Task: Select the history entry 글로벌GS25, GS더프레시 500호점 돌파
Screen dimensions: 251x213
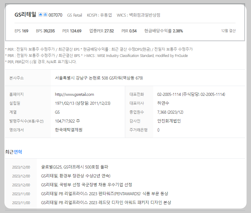Action: tap(74, 167)
